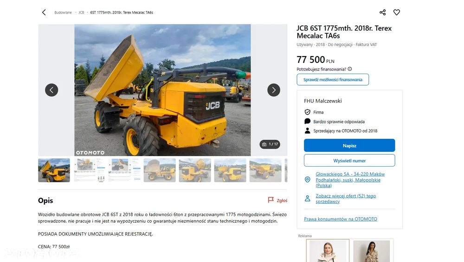Share this listing via share icon
Image resolution: width=464 pixels, height=262 pixels.
pos(382,12)
